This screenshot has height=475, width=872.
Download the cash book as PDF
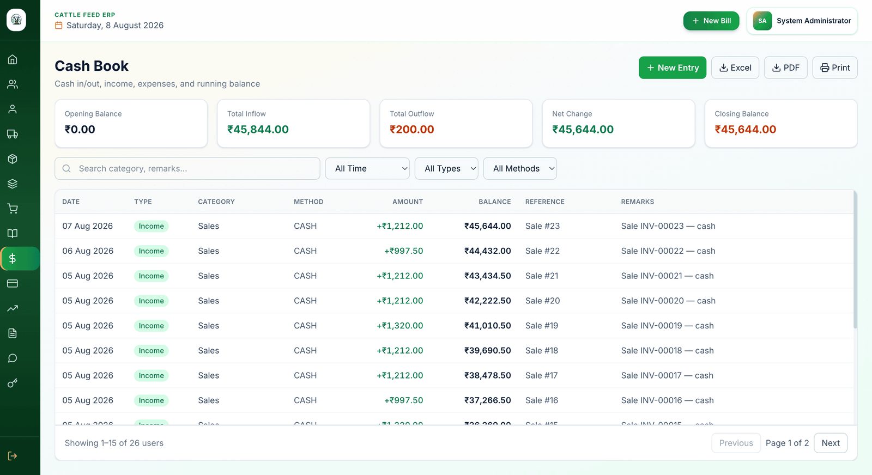click(786, 68)
